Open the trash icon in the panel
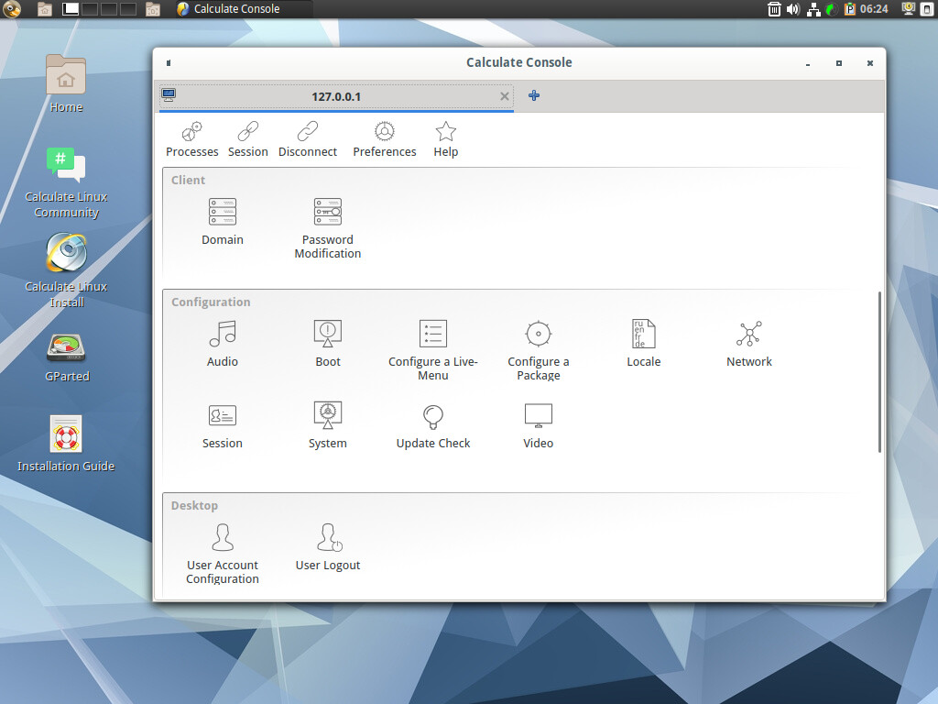 (x=774, y=9)
